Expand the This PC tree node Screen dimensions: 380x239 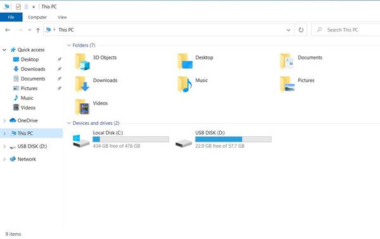click(4, 134)
